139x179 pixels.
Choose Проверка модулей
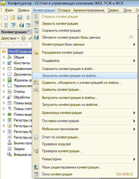[x=85, y=144]
